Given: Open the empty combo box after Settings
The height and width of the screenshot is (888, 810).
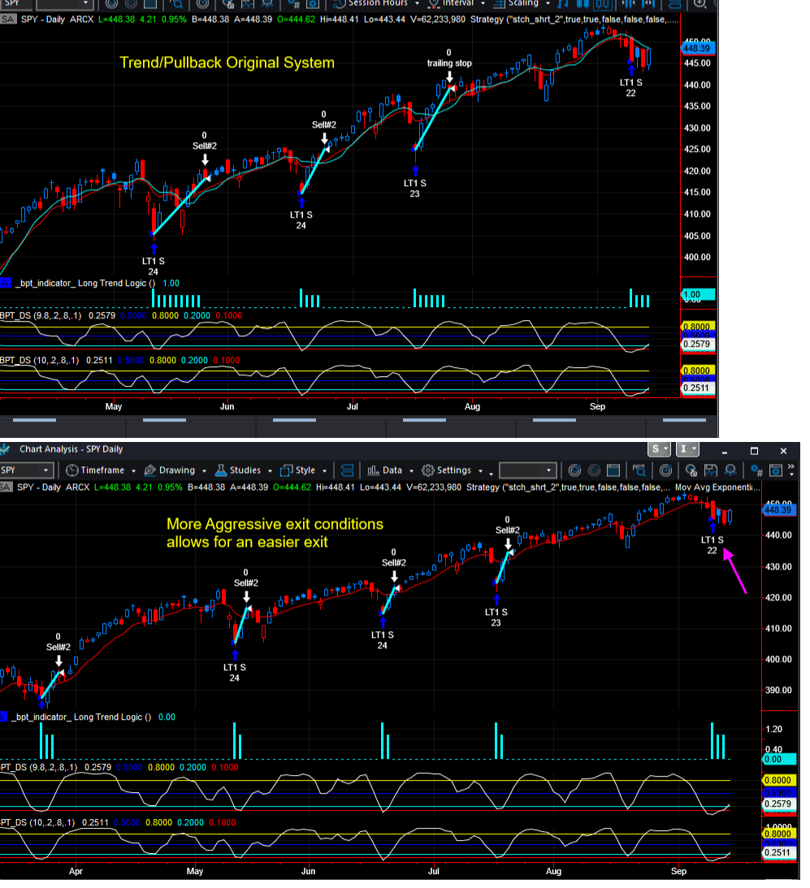Looking at the screenshot, I should pyautogui.click(x=528, y=470).
